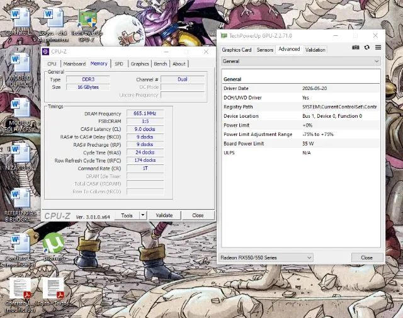
Task: Select the DCH/UWD Driver row
Action: [301, 98]
